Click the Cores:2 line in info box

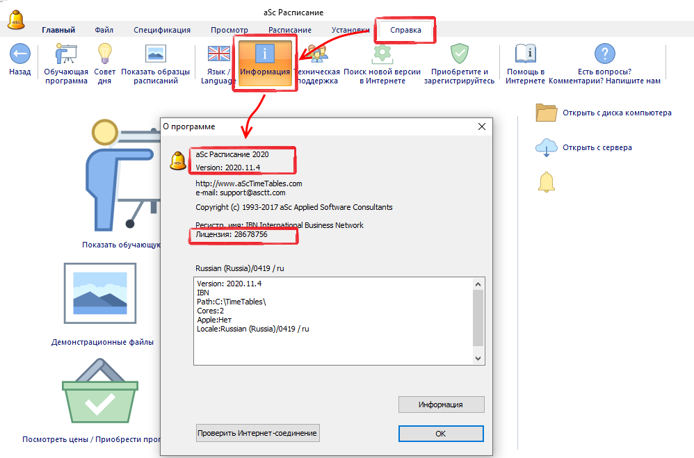pyautogui.click(x=210, y=311)
